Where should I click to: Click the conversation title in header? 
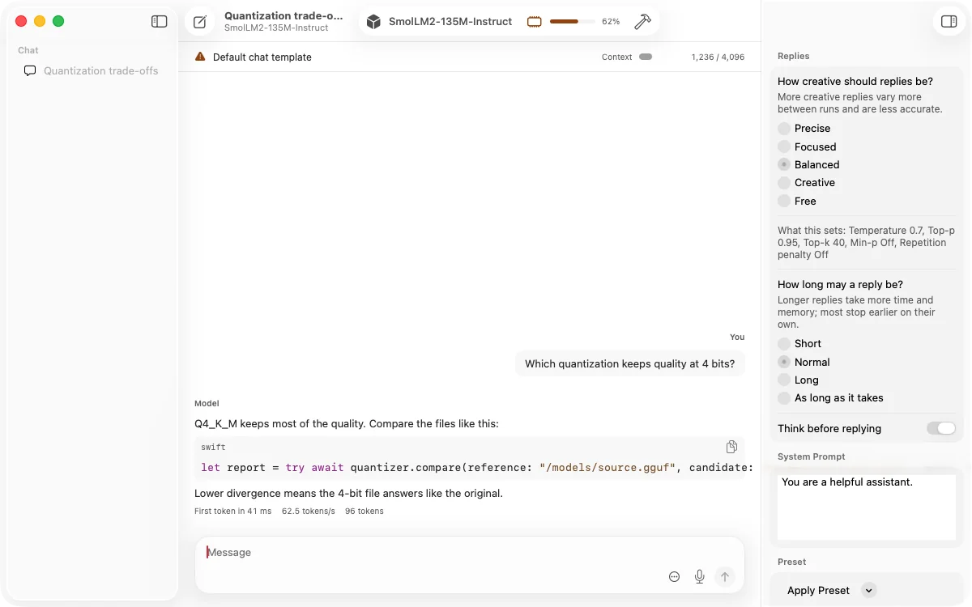283,15
